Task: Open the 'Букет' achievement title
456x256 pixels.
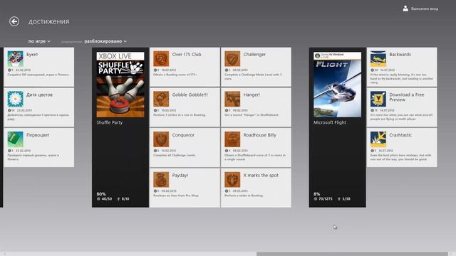Action: [32, 55]
